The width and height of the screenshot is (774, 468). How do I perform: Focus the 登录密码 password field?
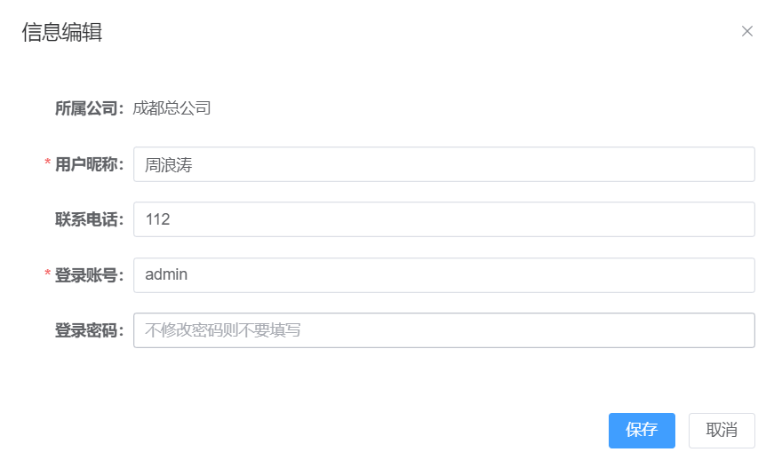pos(443,330)
